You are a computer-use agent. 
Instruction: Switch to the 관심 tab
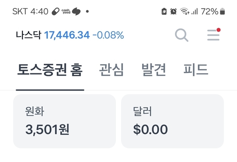(x=111, y=70)
